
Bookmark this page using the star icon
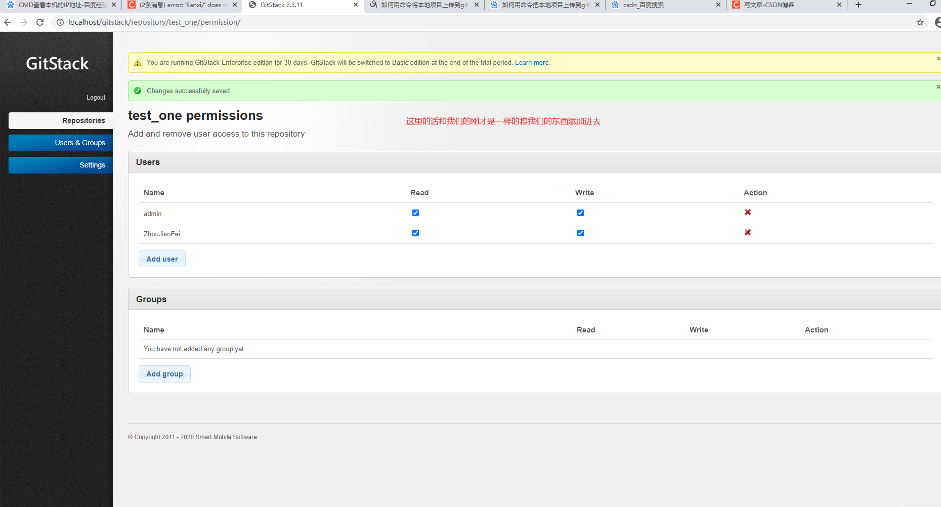click(920, 22)
